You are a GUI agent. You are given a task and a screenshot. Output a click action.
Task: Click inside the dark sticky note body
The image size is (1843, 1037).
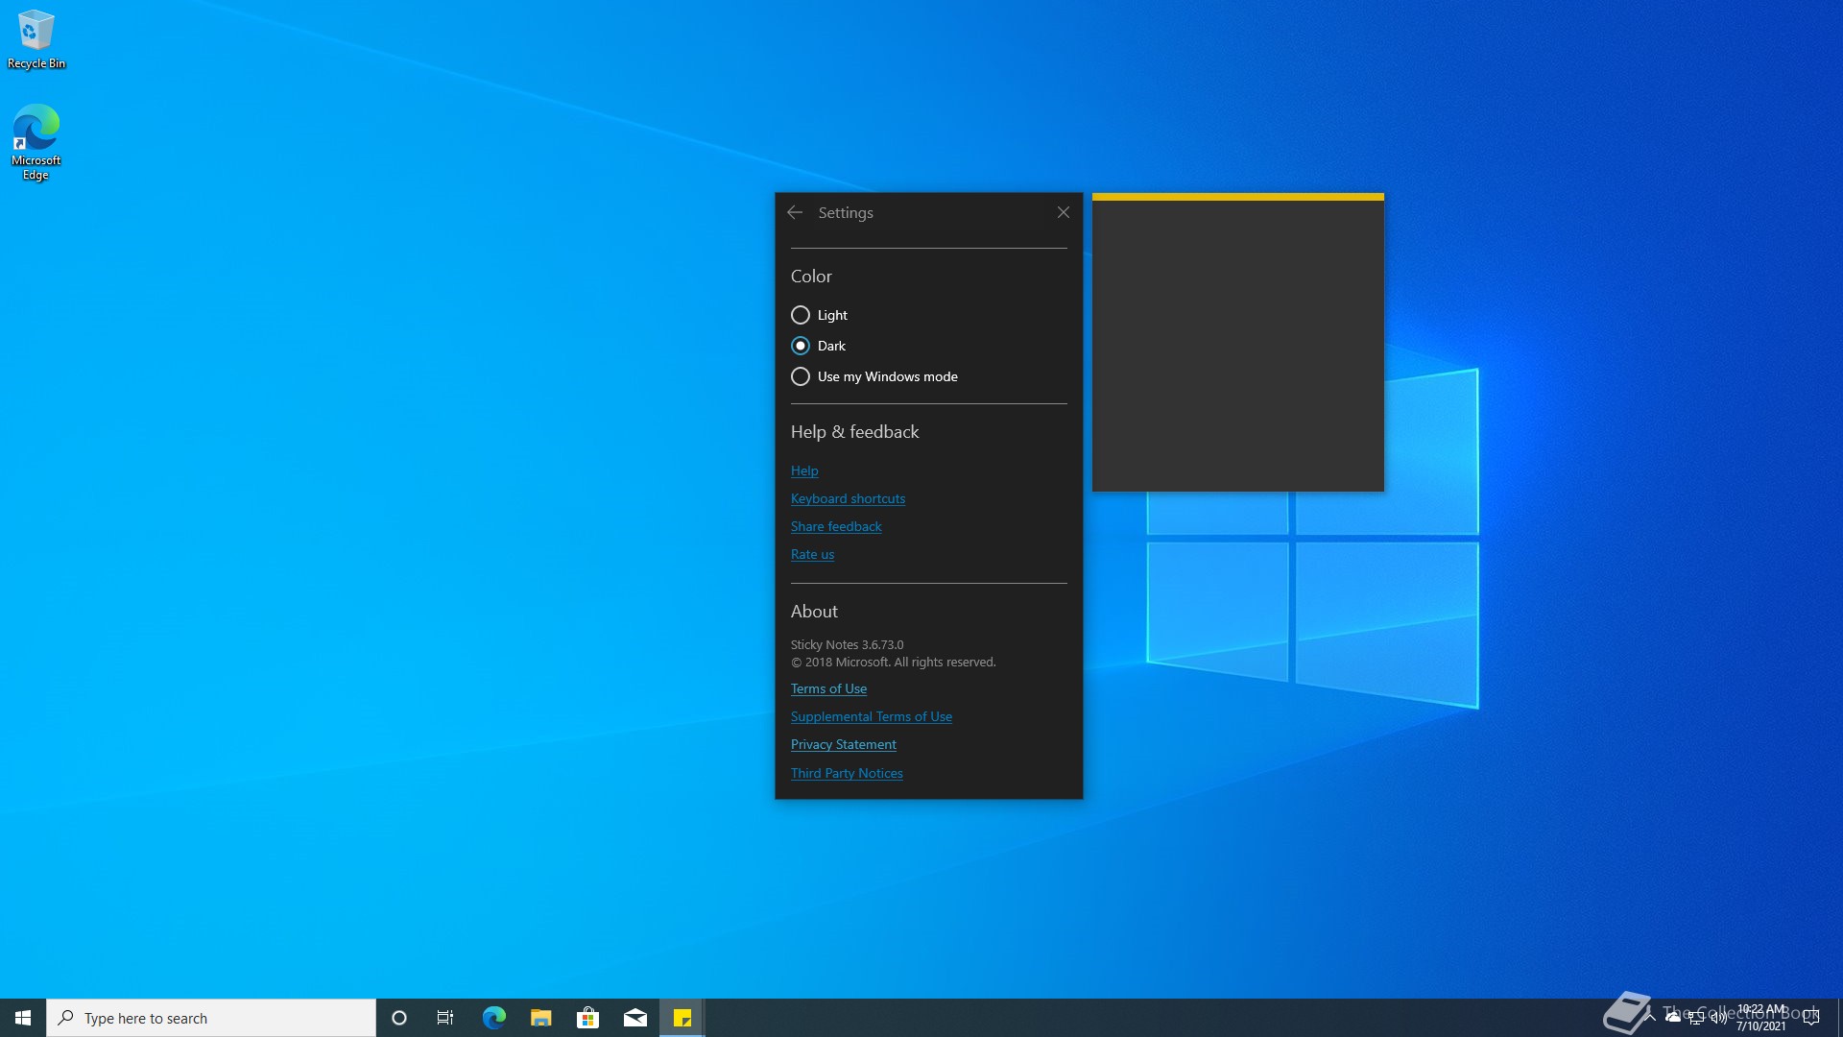[x=1238, y=346]
